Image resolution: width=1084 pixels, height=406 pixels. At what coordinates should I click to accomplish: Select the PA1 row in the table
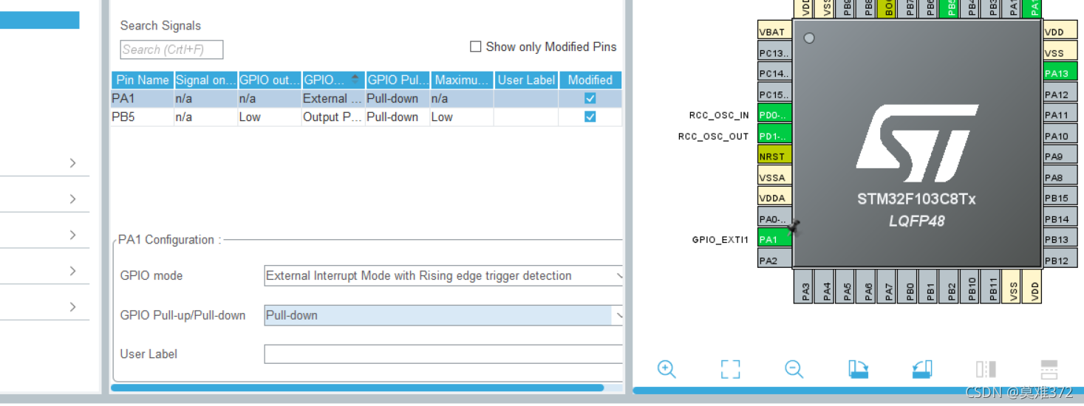(x=367, y=98)
